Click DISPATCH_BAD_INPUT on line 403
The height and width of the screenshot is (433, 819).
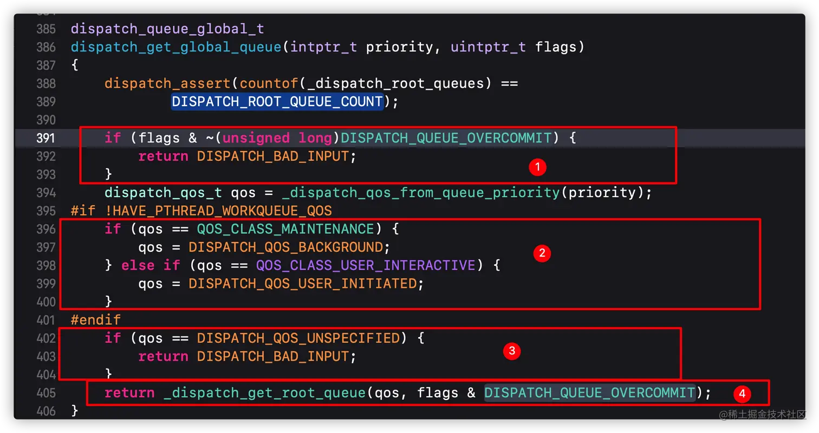[x=272, y=357]
